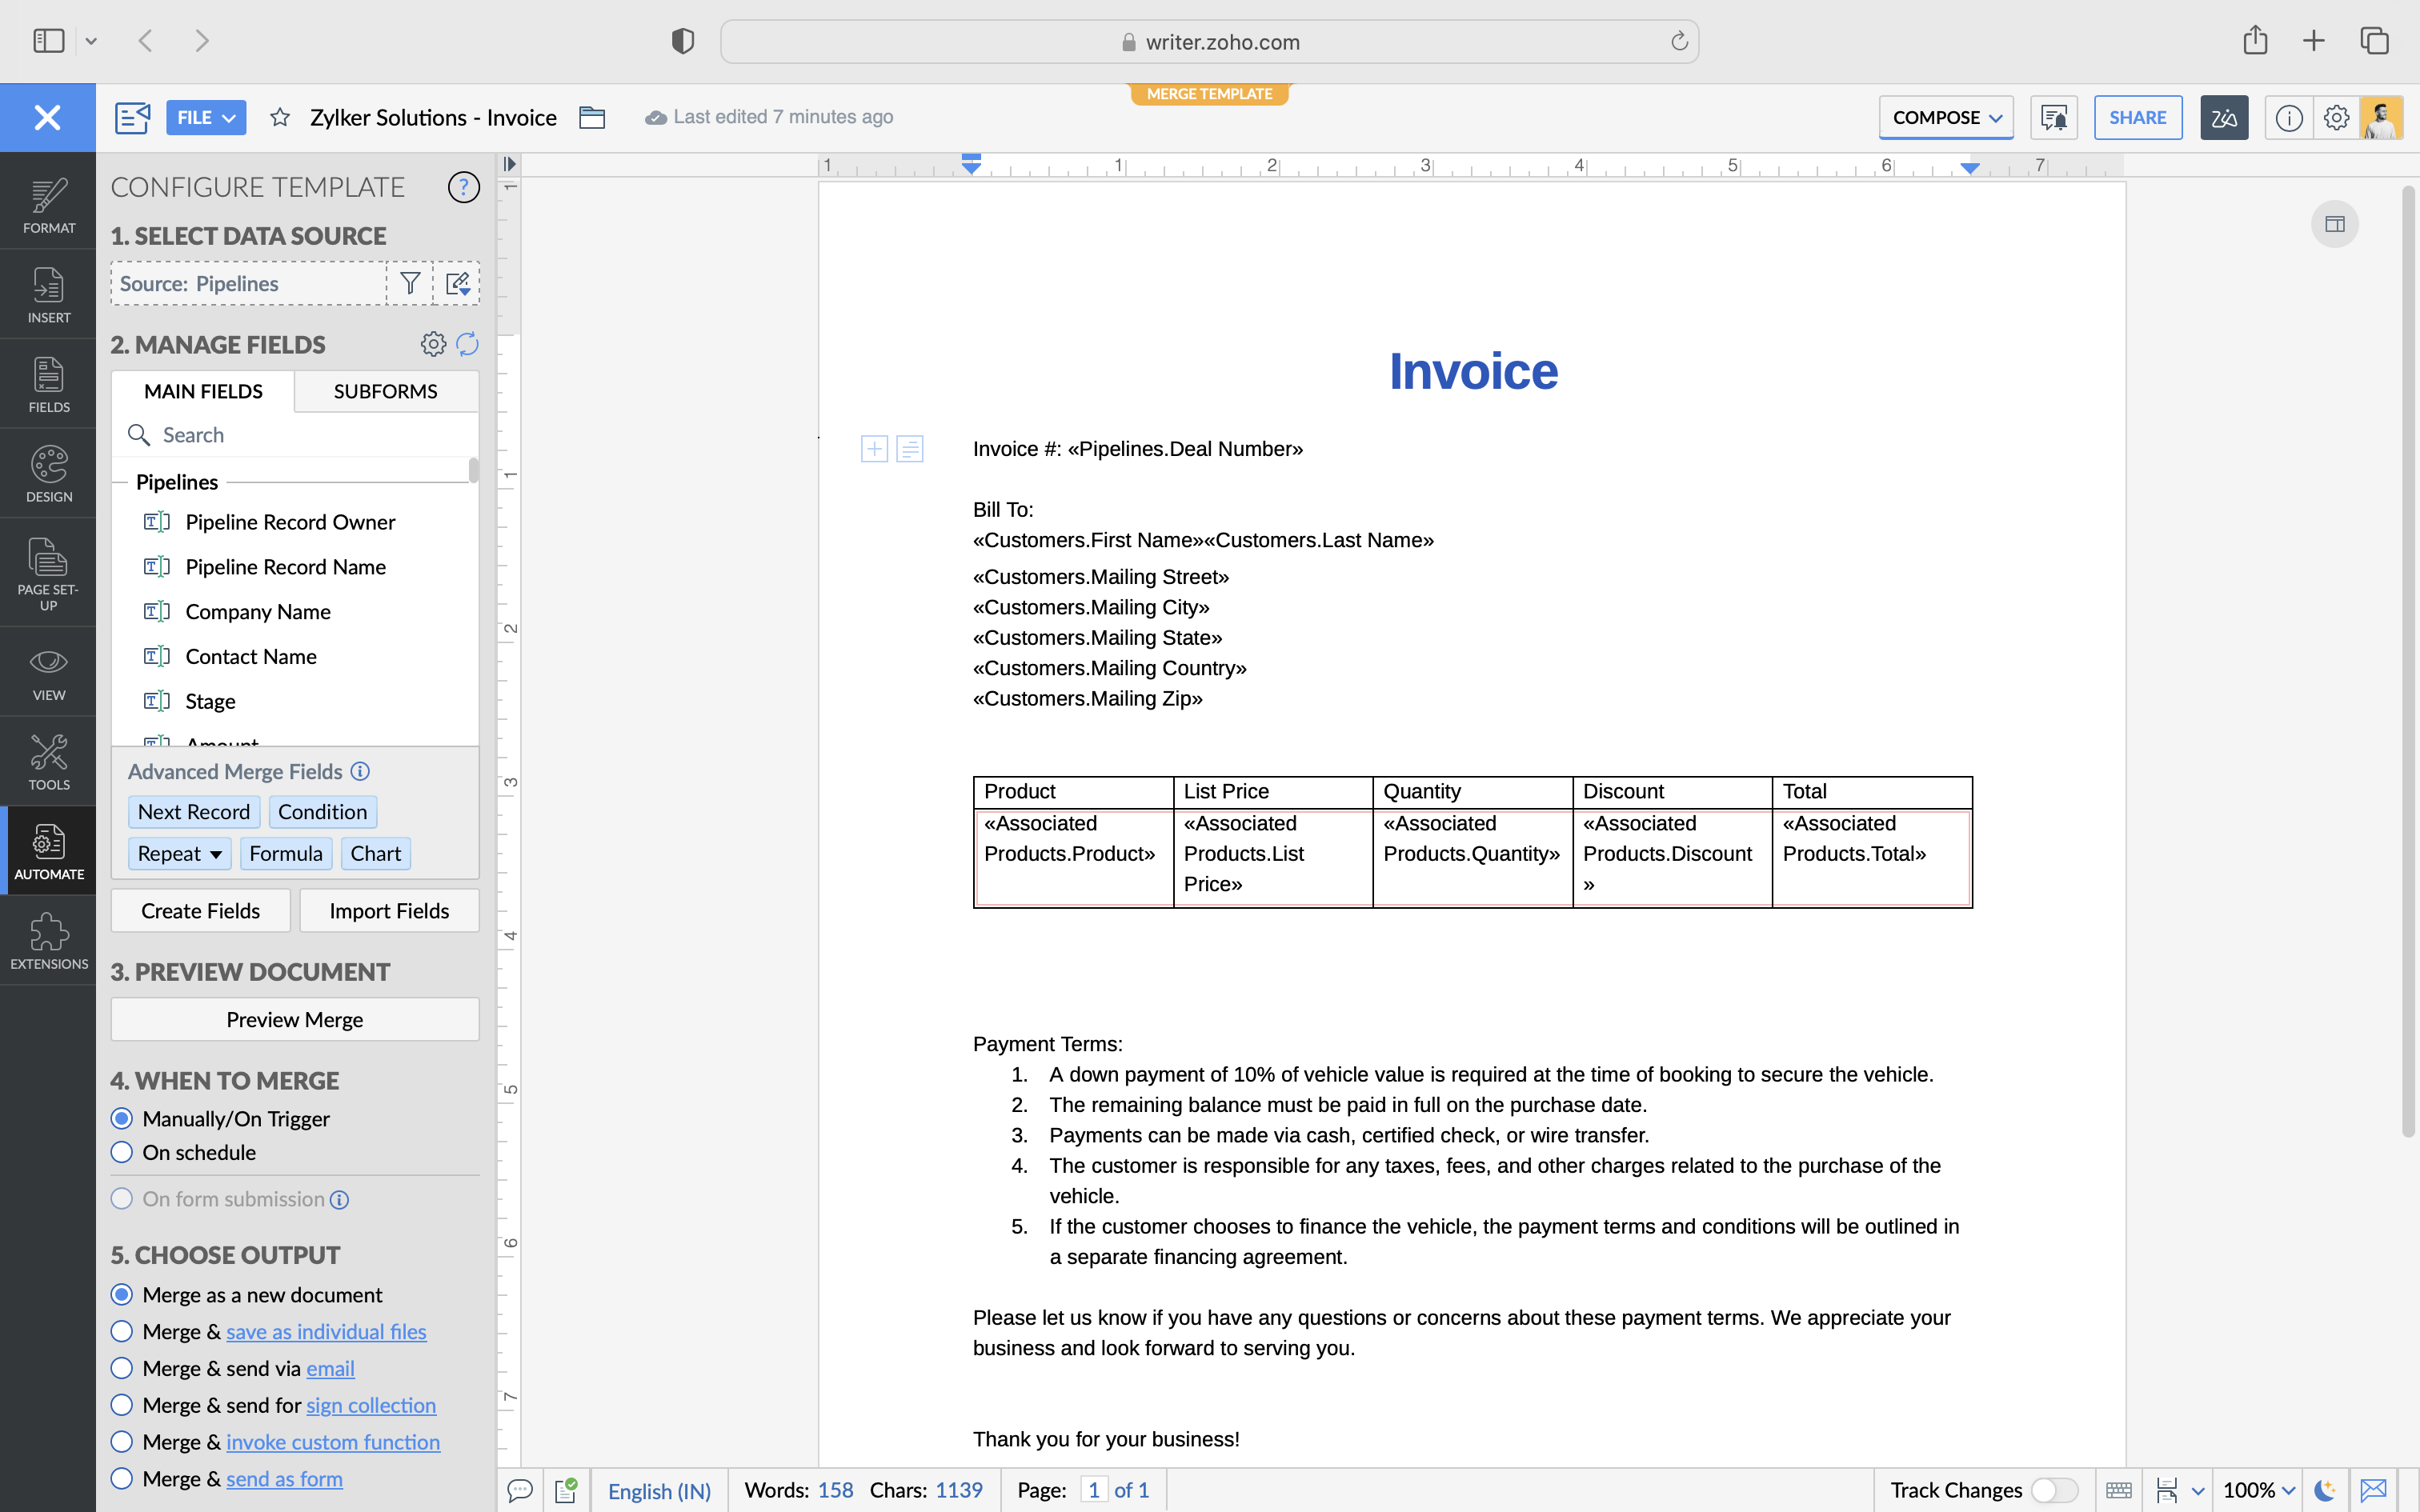Viewport: 2420px width, 1512px height.
Task: Switch to the MAIN FIELDS tab
Action: coord(203,391)
